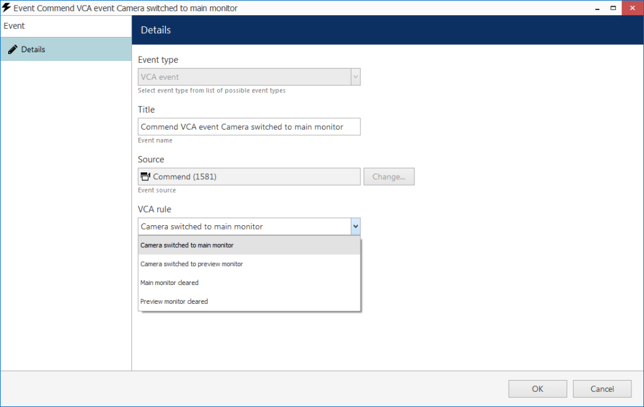Maximize the event dialog window

pos(613,8)
